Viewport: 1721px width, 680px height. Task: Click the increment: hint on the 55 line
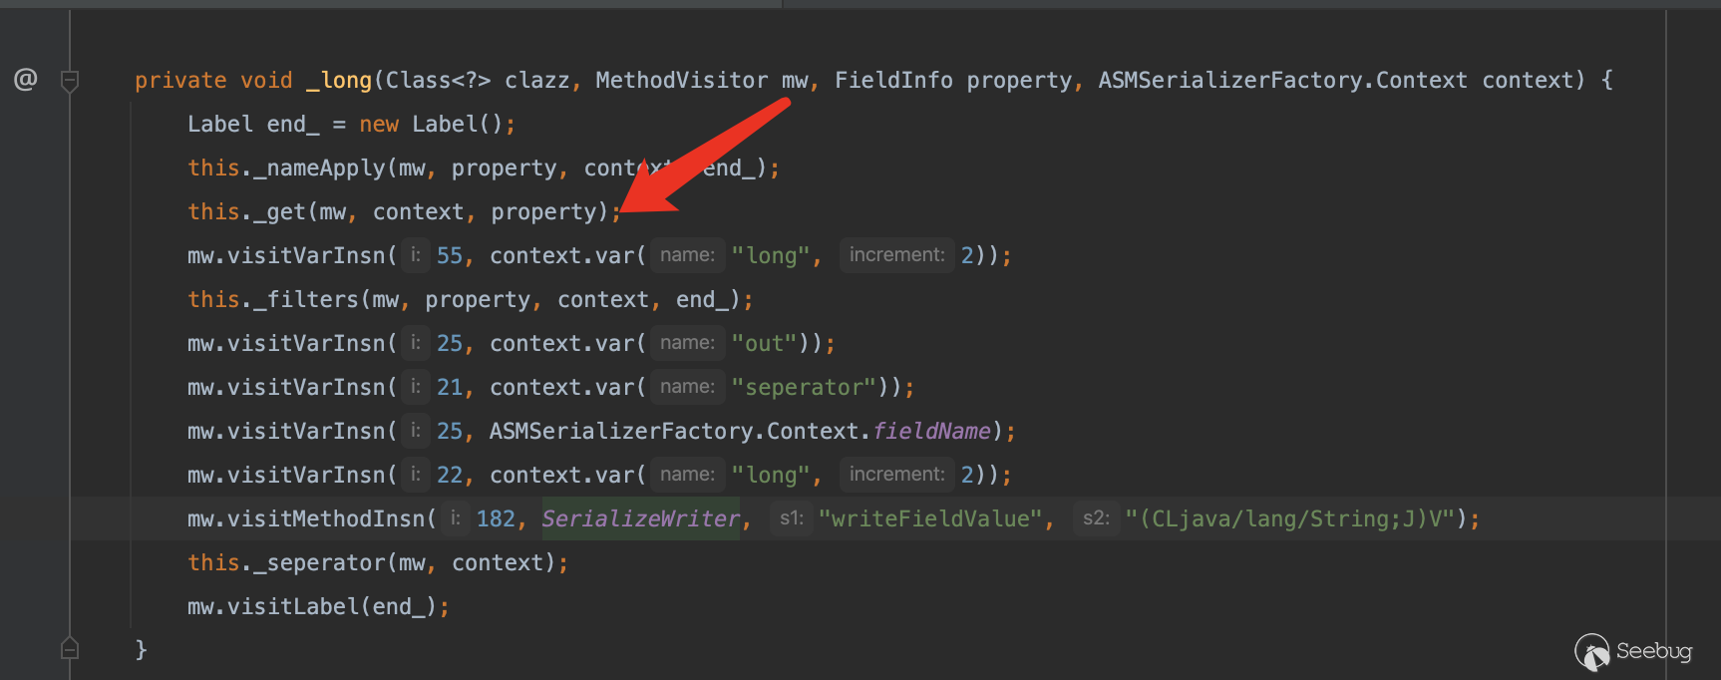(896, 255)
